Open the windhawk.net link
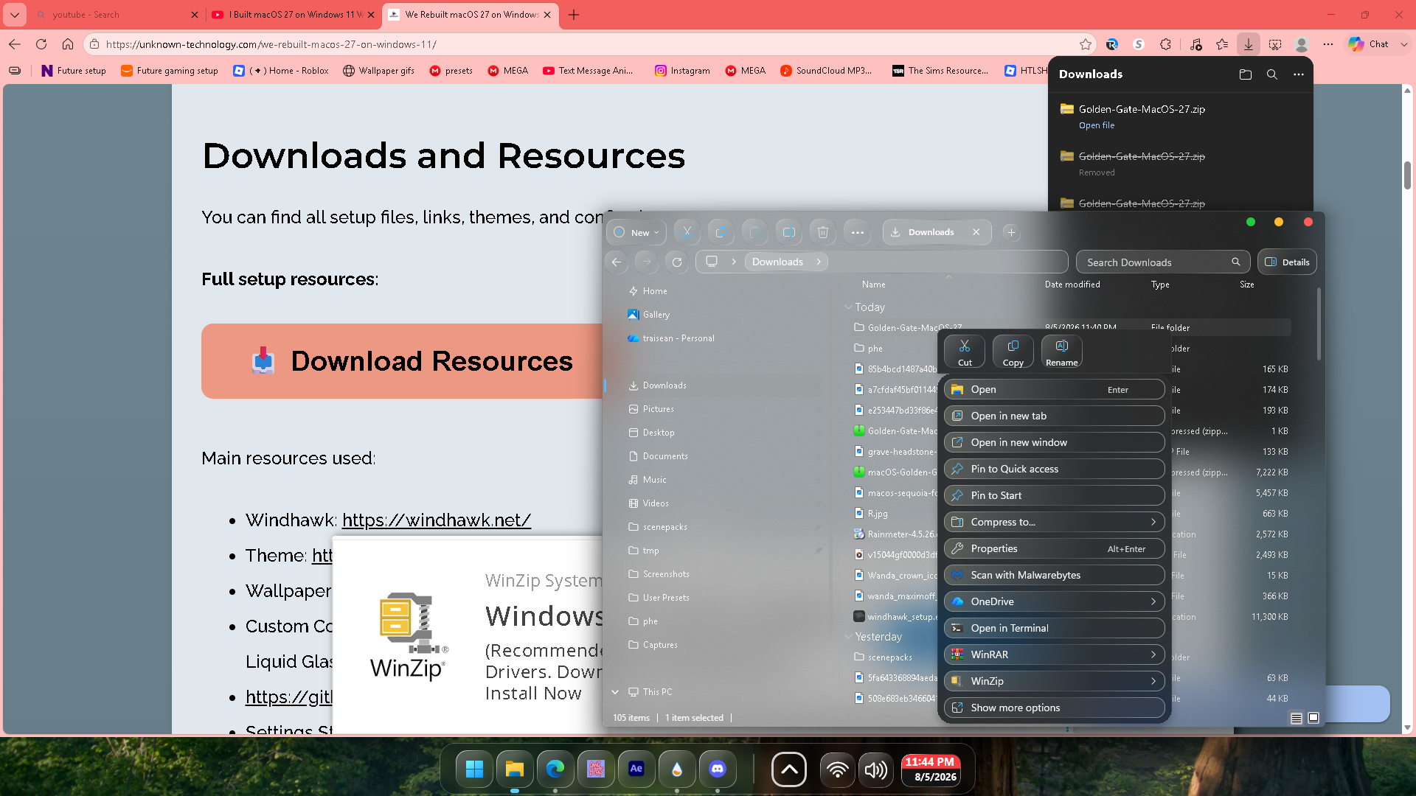 tap(437, 520)
